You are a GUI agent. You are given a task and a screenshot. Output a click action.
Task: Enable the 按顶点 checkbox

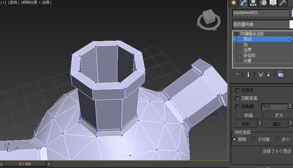[x=237, y=90]
